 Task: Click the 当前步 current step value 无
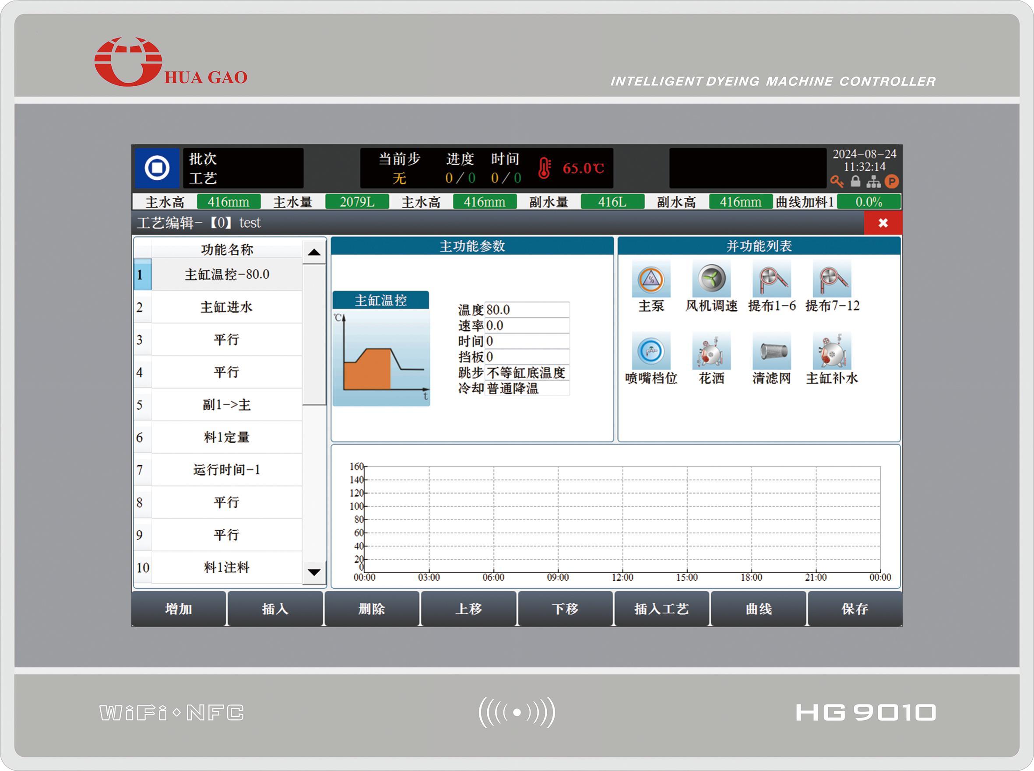(x=399, y=178)
